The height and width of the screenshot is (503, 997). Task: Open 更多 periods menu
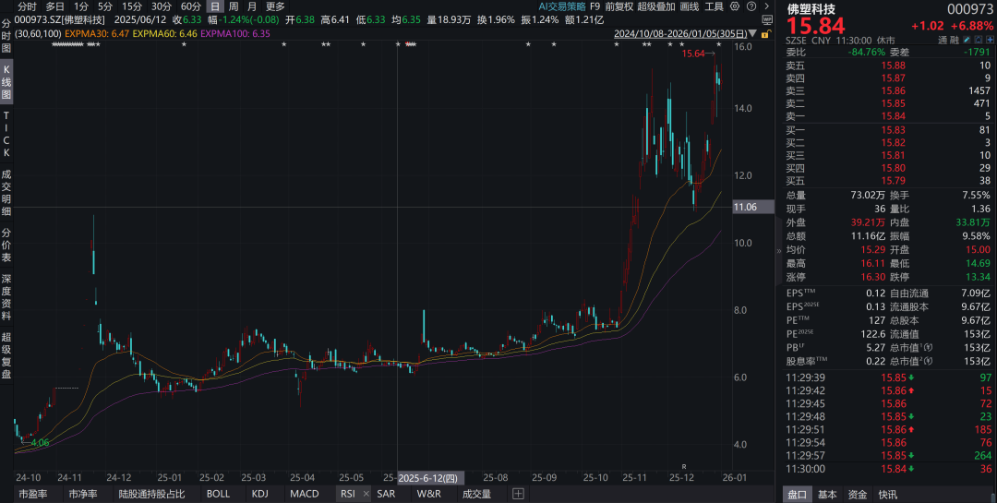point(275,6)
